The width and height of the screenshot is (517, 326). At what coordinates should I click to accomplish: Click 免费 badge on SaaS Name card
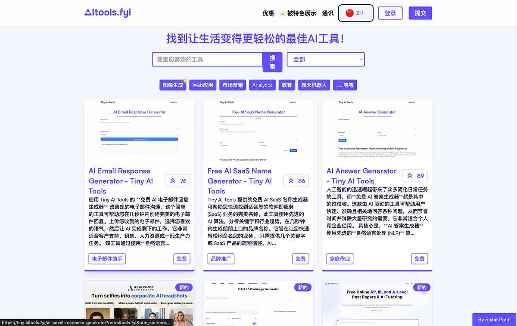point(301,259)
